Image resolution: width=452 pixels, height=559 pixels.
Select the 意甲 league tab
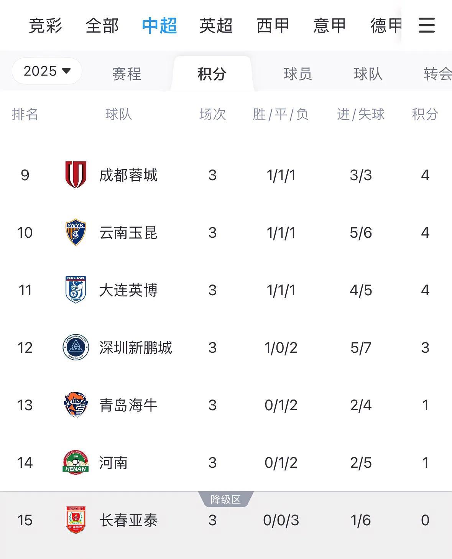(x=329, y=26)
